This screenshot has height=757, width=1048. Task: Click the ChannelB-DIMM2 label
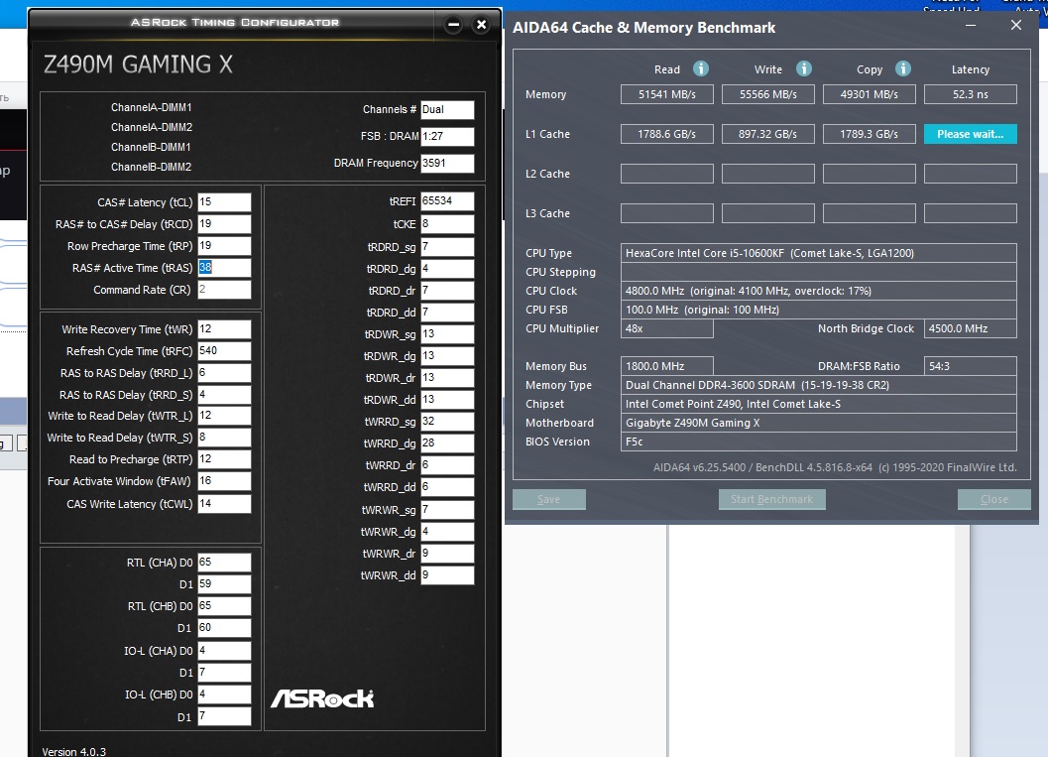151,167
